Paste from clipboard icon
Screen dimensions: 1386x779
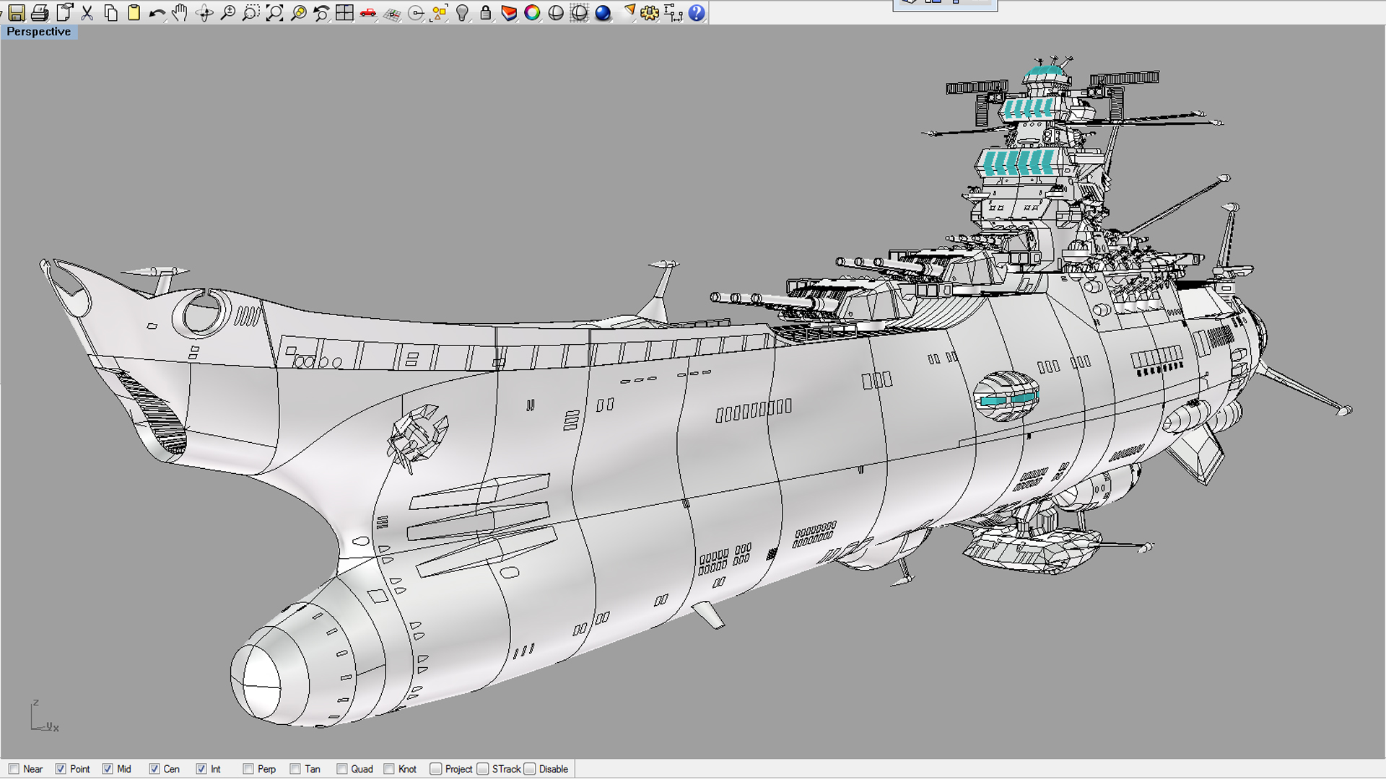point(134,12)
